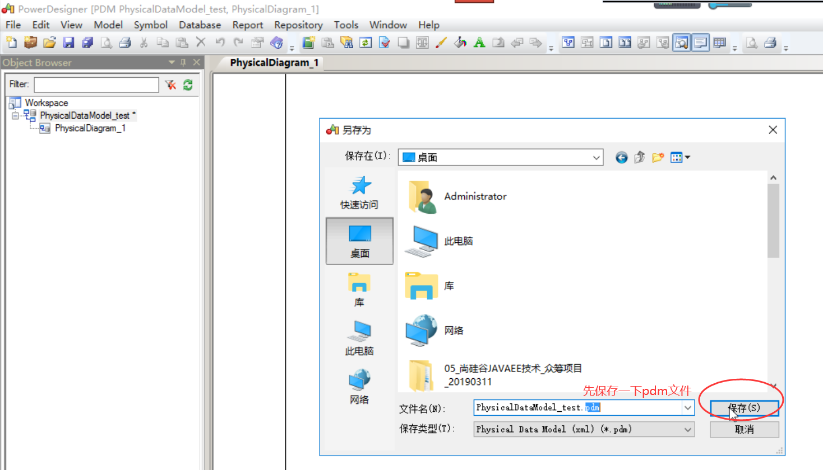Expand the 文件名 filename dropdown arrow
This screenshot has height=470, width=823.
click(688, 408)
